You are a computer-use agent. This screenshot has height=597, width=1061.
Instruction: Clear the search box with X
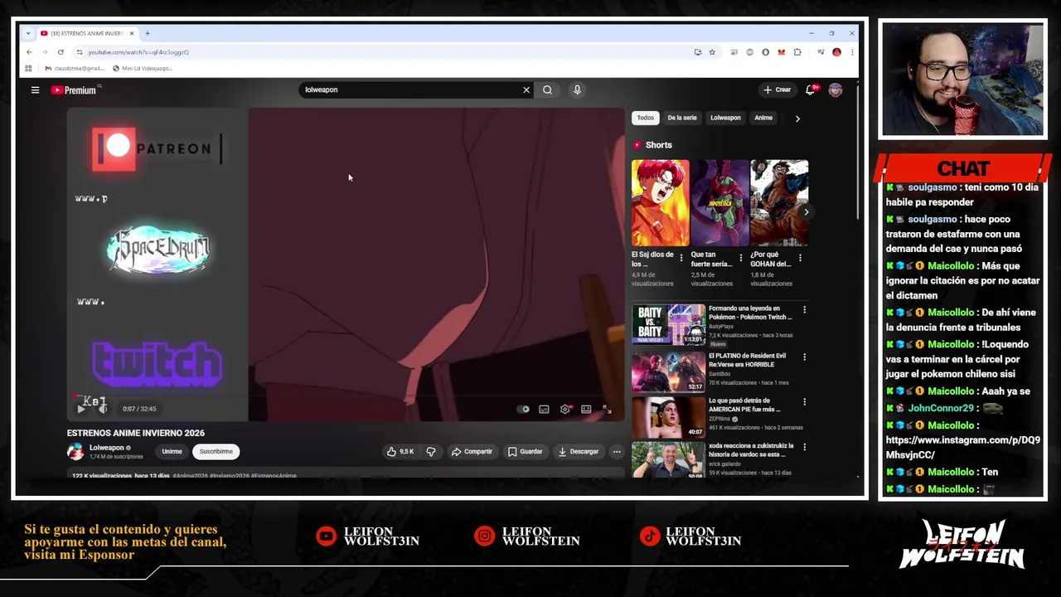tap(526, 90)
